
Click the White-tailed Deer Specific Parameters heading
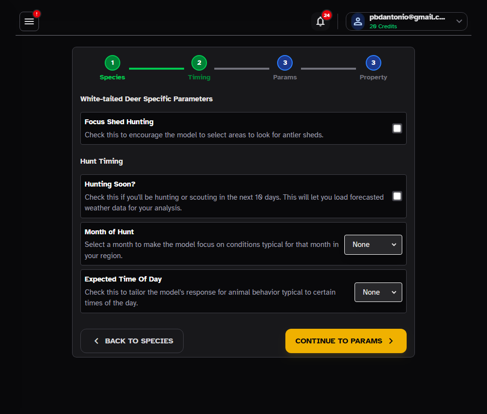[146, 99]
